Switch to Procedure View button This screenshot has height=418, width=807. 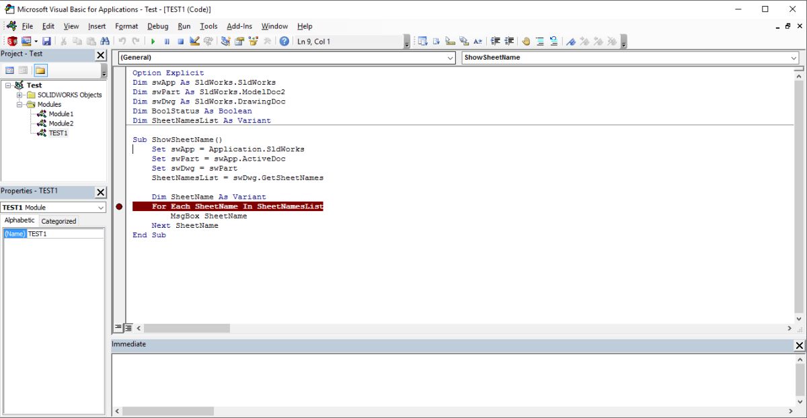coord(118,328)
